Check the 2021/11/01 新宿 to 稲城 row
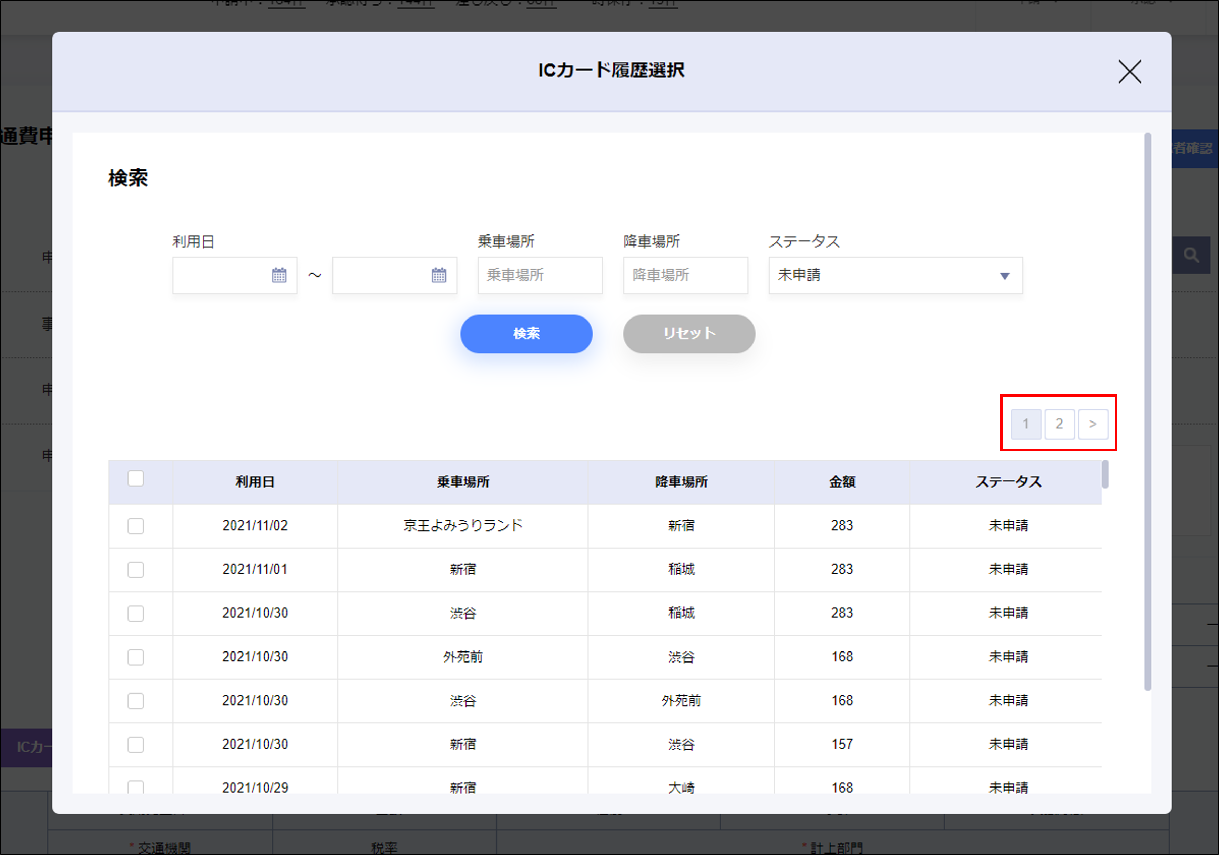Viewport: 1219px width, 855px height. tap(136, 570)
